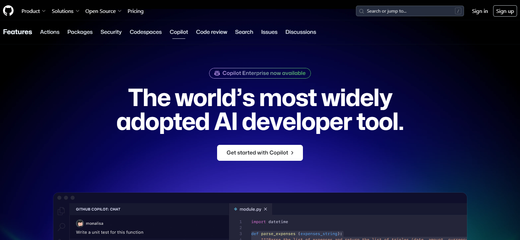Open the Features heading link
Viewport: 520px width, 240px height.
click(x=18, y=32)
